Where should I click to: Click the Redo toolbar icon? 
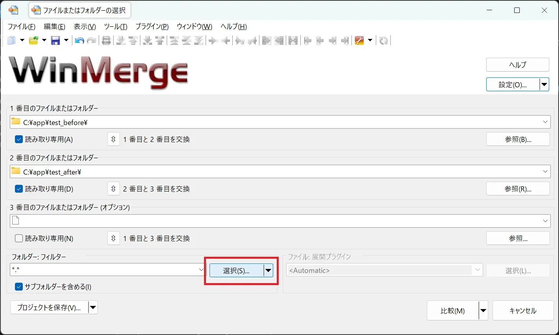tap(92, 40)
